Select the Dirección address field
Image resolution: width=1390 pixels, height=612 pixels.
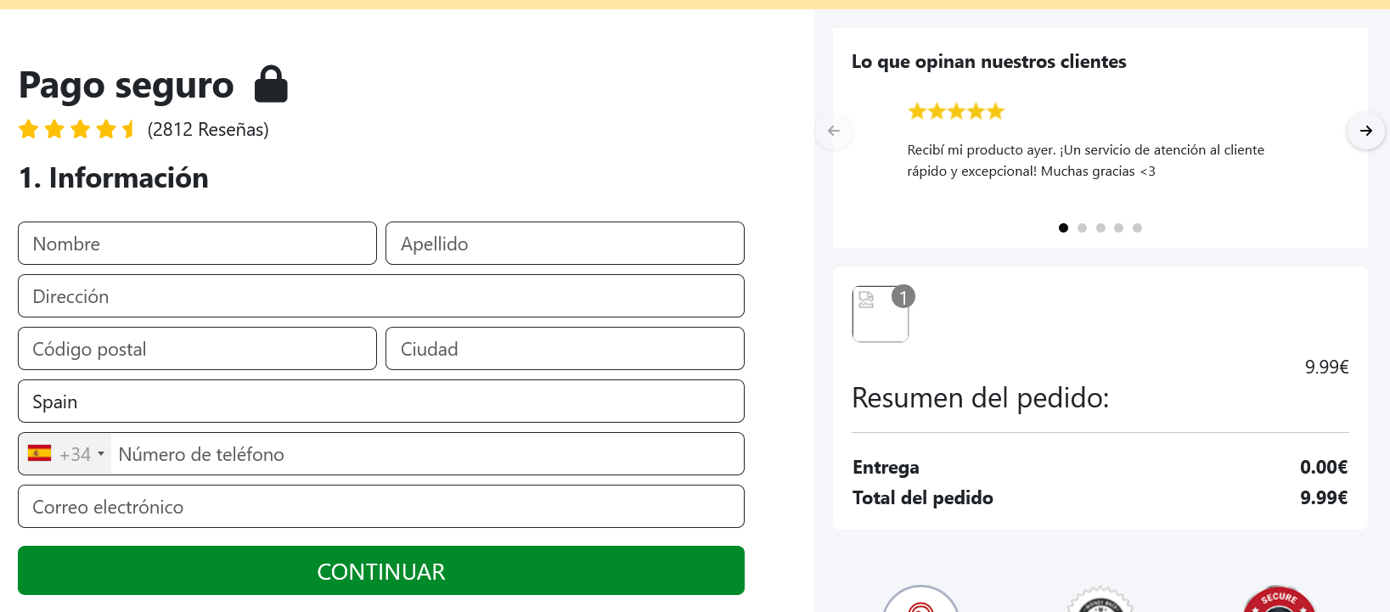[380, 296]
